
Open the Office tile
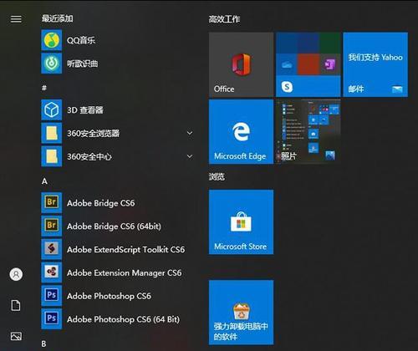pos(241,64)
